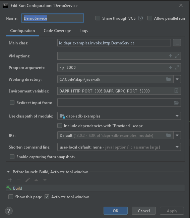The height and width of the screenshot is (218, 190).
Task: Focus the Name input field
Action: 53,18
